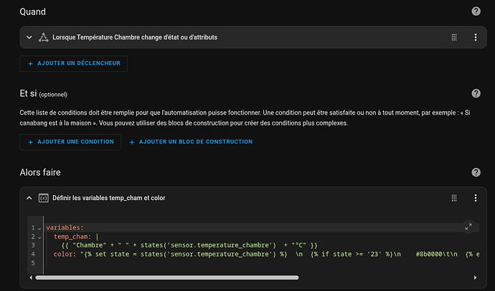Click line number 5 in the gutter

(x=33, y=263)
